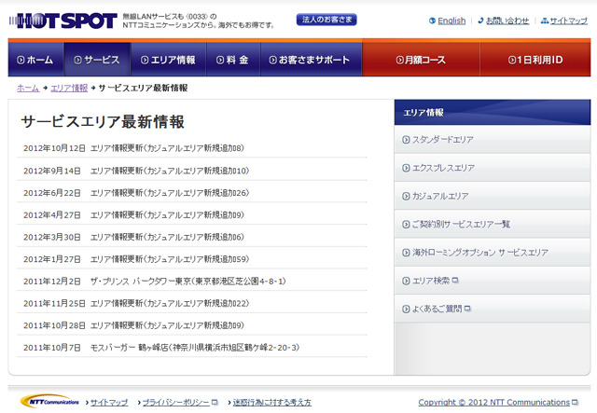Open よくあるご質問 sidebar item
This screenshot has width=597, height=413.
493,309
